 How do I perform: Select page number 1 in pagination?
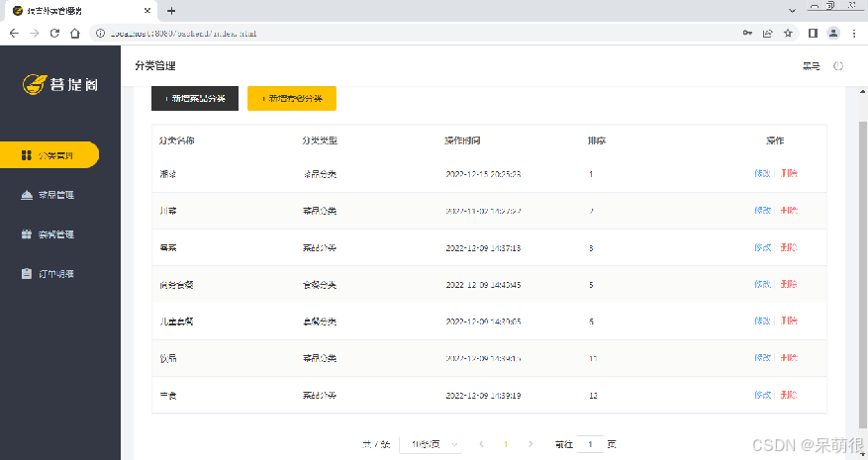pos(506,444)
